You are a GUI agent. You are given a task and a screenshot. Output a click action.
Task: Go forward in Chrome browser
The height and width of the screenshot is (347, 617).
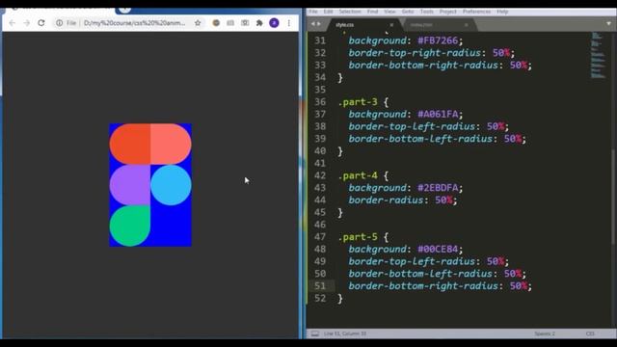click(x=27, y=23)
